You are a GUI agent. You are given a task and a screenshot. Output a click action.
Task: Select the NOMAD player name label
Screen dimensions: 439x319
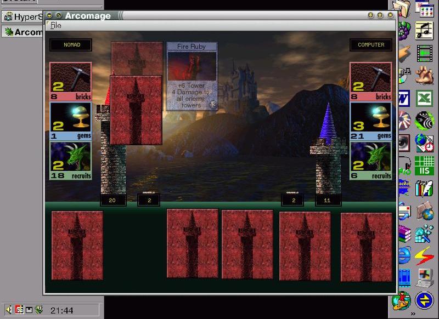click(x=71, y=45)
